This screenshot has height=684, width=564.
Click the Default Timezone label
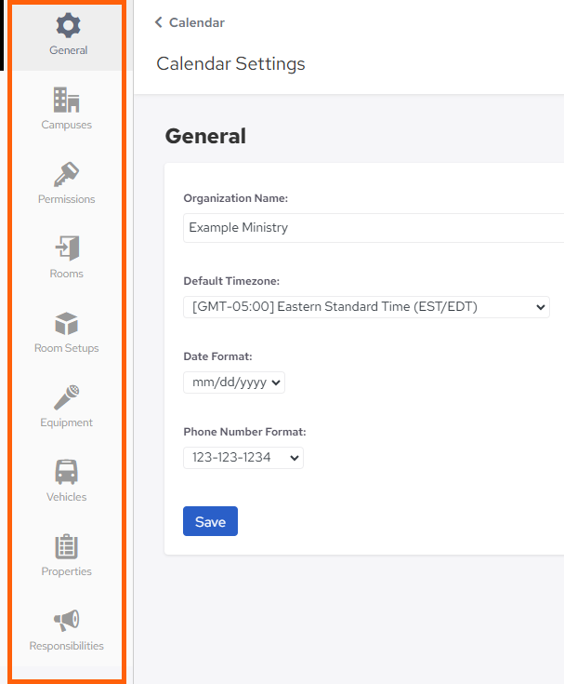pyautogui.click(x=231, y=281)
